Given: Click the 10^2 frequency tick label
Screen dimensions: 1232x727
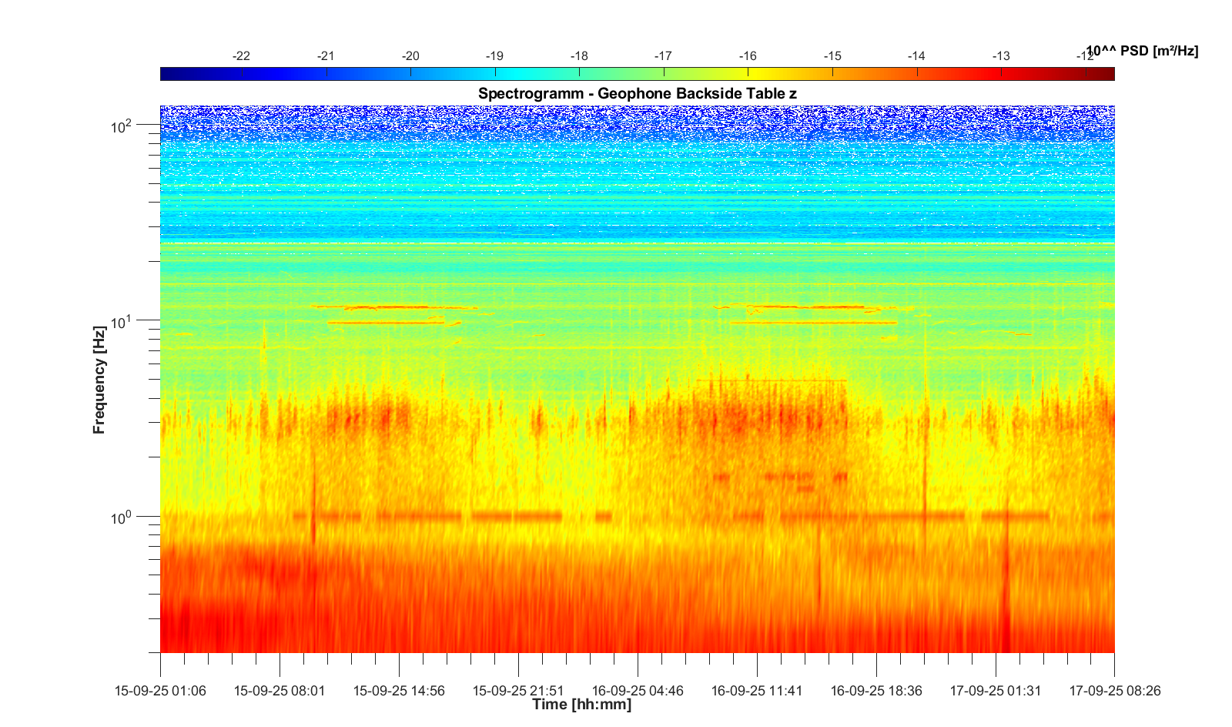Looking at the screenshot, I should click(122, 126).
